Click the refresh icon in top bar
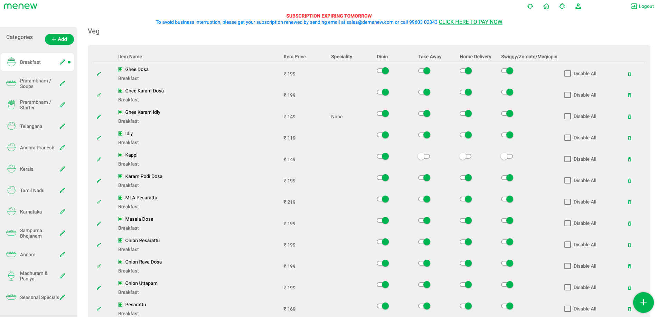The width and height of the screenshot is (657, 317). coord(530,6)
